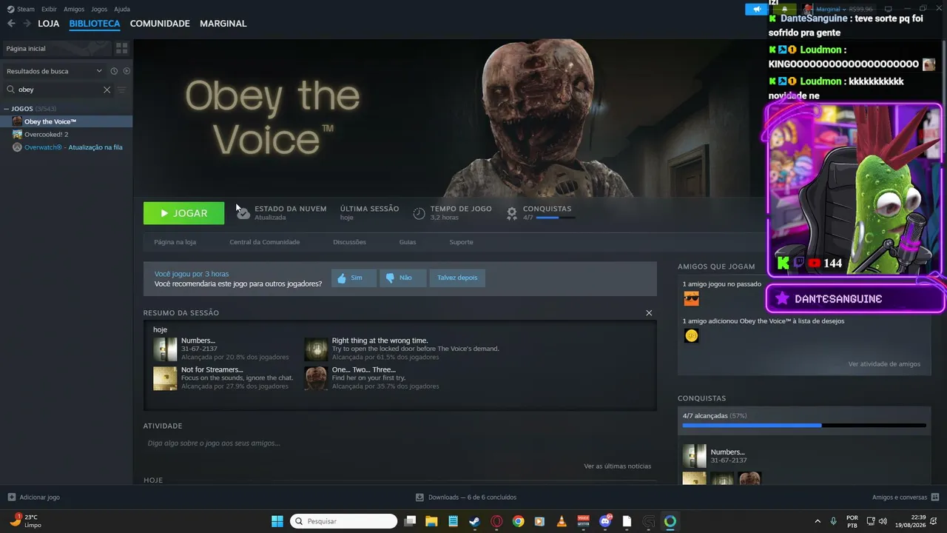Click Ver as últimas notícias link

618,466
